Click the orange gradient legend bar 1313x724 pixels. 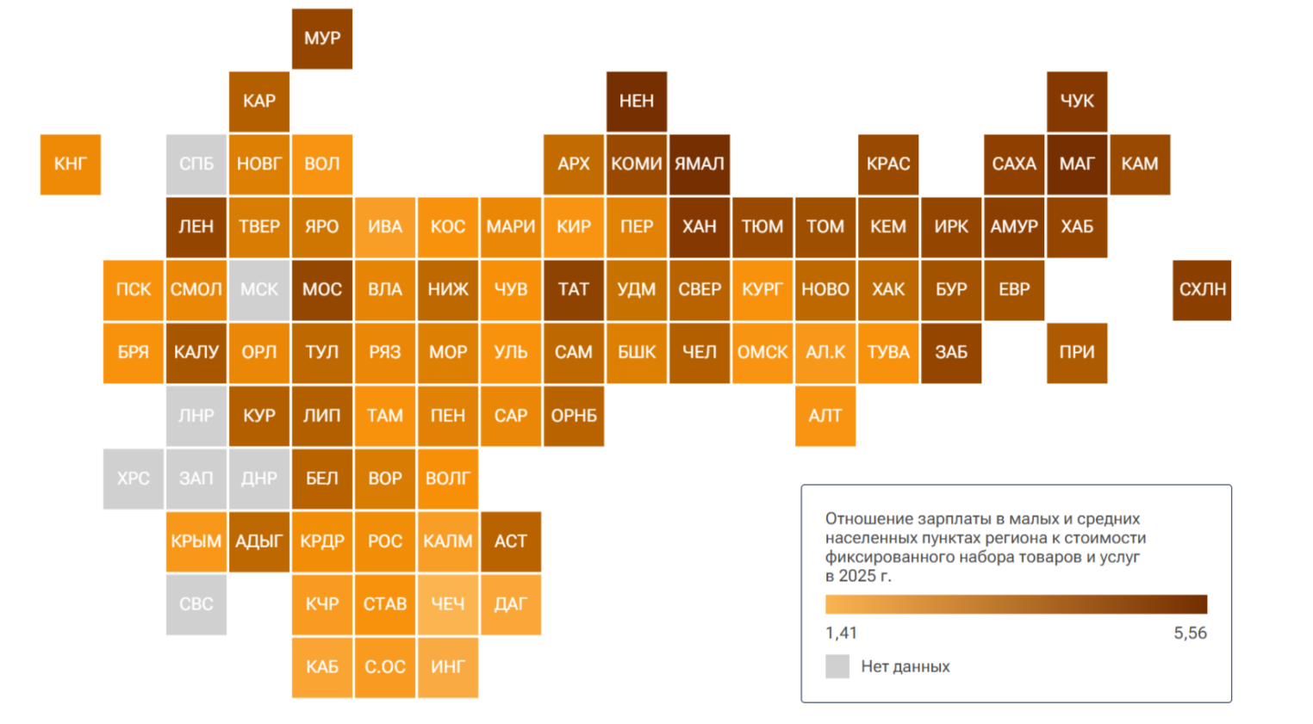click(x=1016, y=604)
